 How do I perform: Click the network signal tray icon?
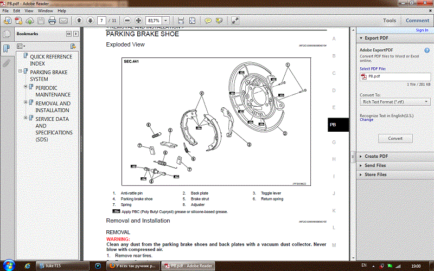pyautogui.click(x=398, y=266)
